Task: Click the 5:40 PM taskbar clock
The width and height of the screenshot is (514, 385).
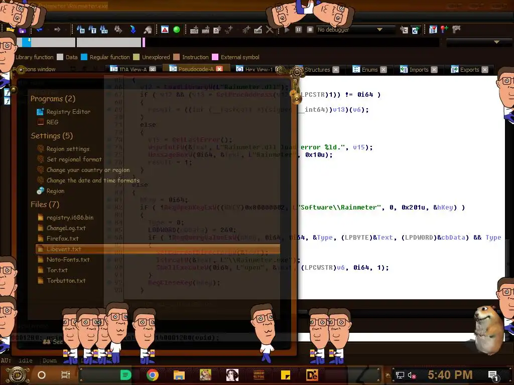Action: click(x=450, y=375)
